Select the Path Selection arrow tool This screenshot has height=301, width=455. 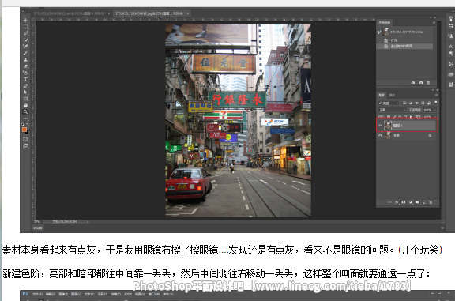[x=25, y=92]
